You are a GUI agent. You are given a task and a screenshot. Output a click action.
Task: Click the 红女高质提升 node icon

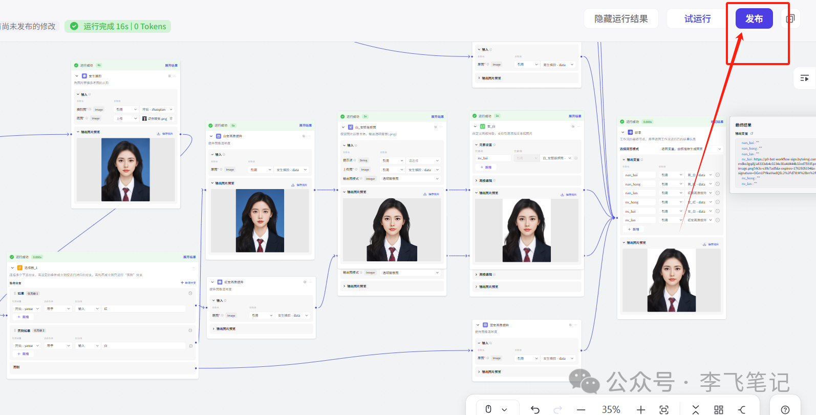[x=220, y=282]
